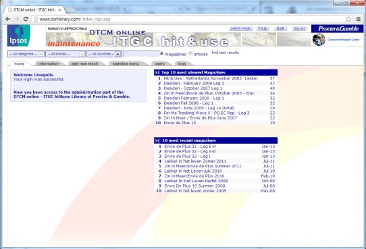Bookmark page with the star icon
The image size is (366, 249).
click(348, 19)
